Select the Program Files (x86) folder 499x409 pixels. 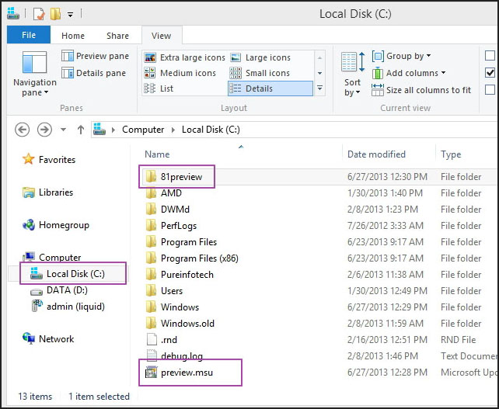[192, 258]
